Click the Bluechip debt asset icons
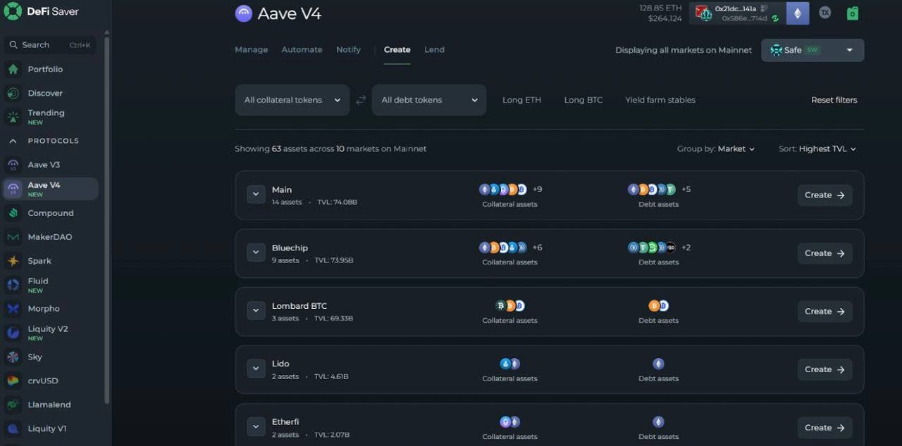 click(x=652, y=248)
